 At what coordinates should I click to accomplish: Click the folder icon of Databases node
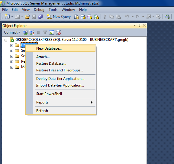pos(17,45)
